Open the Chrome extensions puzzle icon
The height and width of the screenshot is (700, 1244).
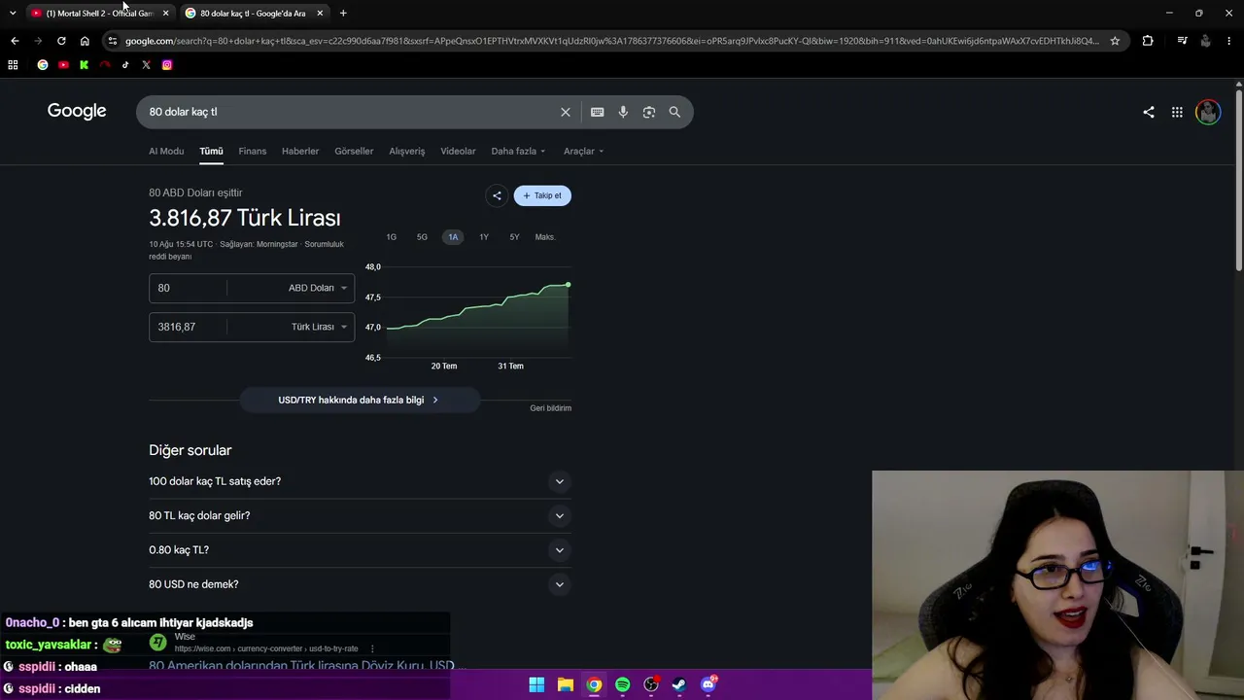[1148, 41]
